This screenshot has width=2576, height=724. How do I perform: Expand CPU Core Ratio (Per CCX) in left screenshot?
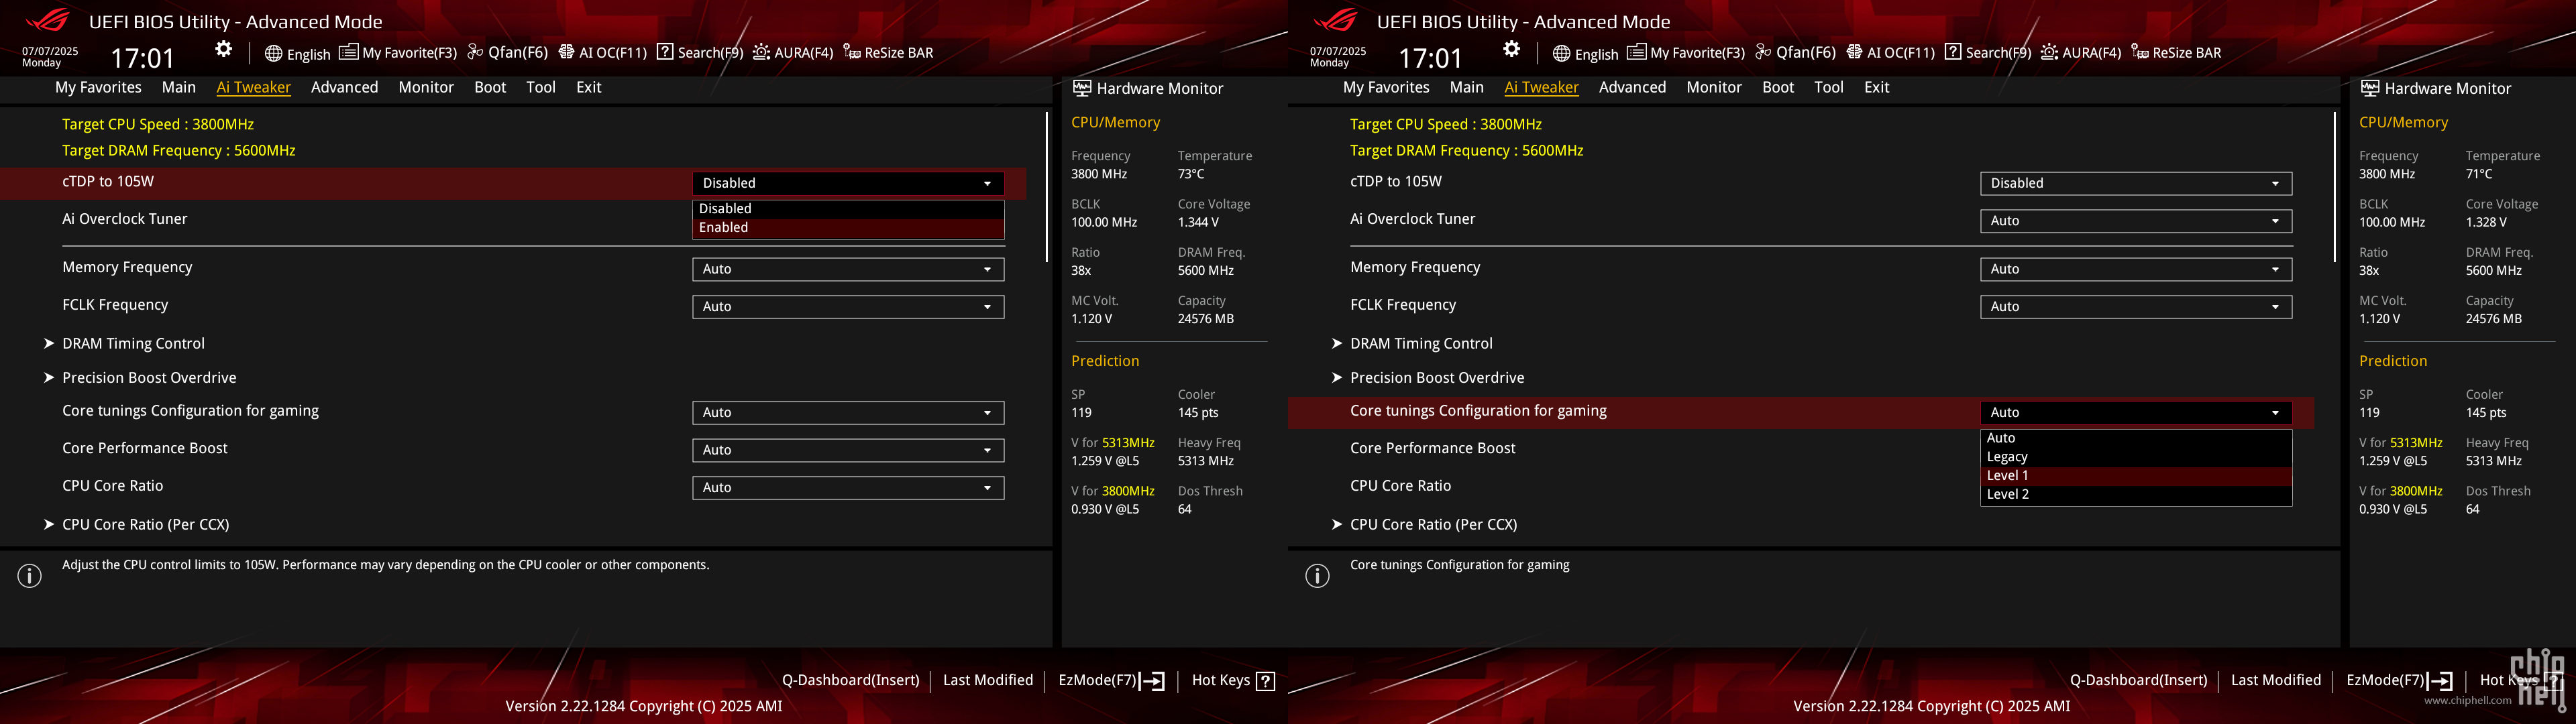click(145, 524)
